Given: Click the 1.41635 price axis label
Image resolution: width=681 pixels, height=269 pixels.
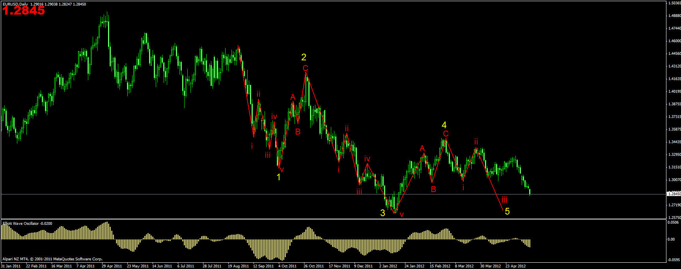Looking at the screenshot, I should click(674, 79).
